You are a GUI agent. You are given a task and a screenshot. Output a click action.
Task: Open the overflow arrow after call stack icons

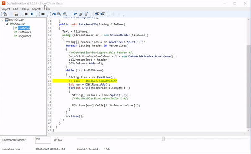(x=107, y=15)
